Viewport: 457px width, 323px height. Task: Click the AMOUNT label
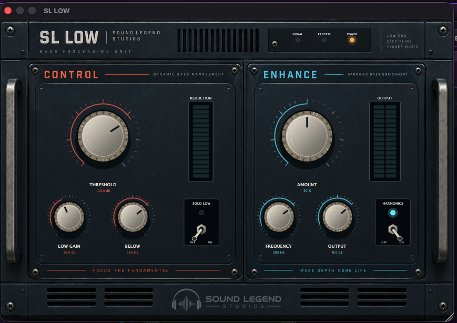coord(307,185)
